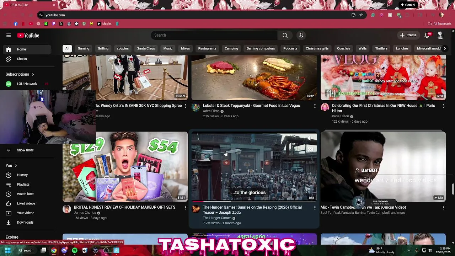Open the X bookmark in the bookmarks bar

point(61,24)
